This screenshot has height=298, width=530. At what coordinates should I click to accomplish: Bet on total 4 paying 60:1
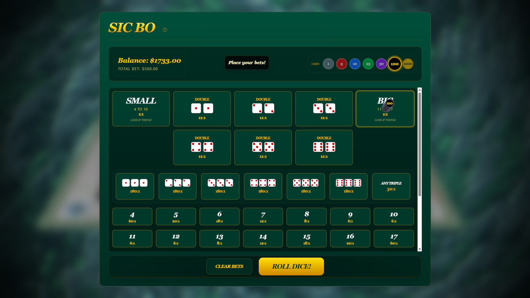tap(132, 216)
